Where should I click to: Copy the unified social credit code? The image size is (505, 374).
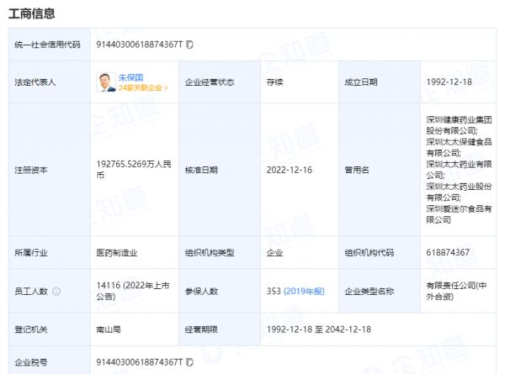click(189, 45)
